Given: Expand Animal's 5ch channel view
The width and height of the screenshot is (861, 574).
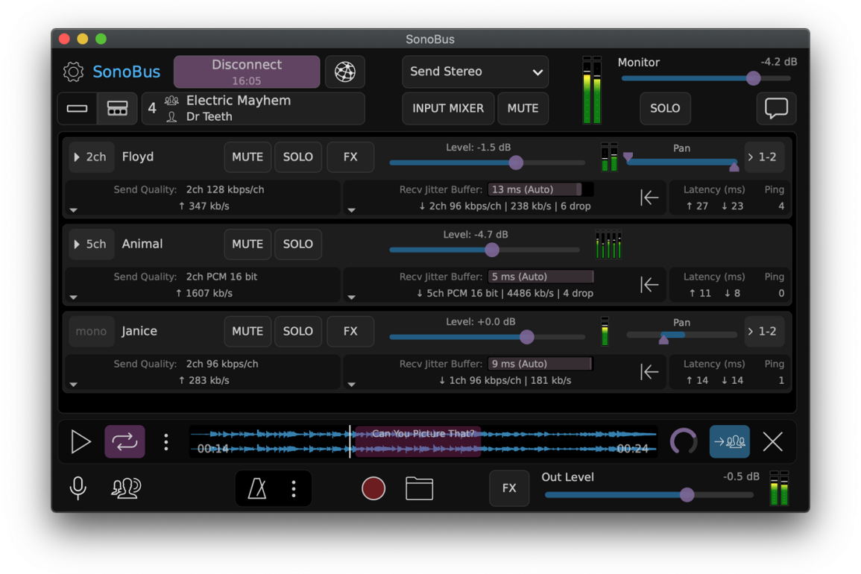Looking at the screenshot, I should tap(90, 244).
